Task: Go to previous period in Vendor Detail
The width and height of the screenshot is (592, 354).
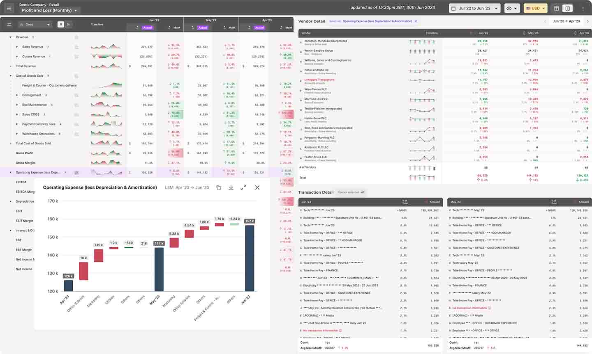Action: click(x=545, y=21)
